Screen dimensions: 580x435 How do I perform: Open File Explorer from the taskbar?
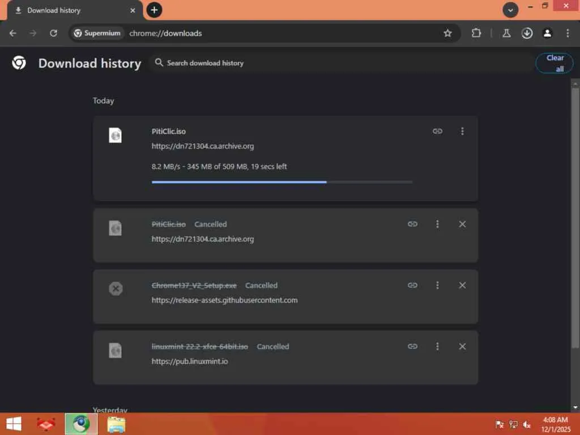[116, 424]
